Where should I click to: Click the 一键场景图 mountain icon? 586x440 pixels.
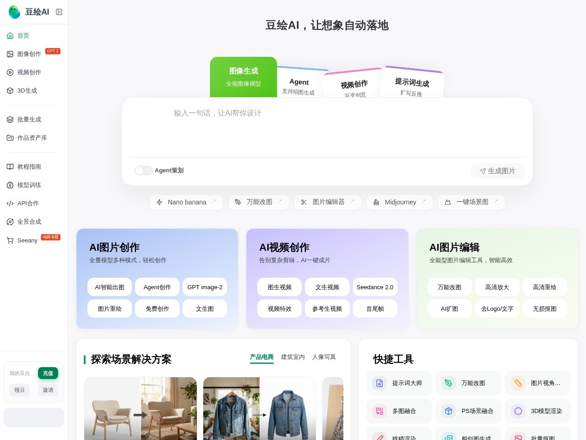(448, 202)
